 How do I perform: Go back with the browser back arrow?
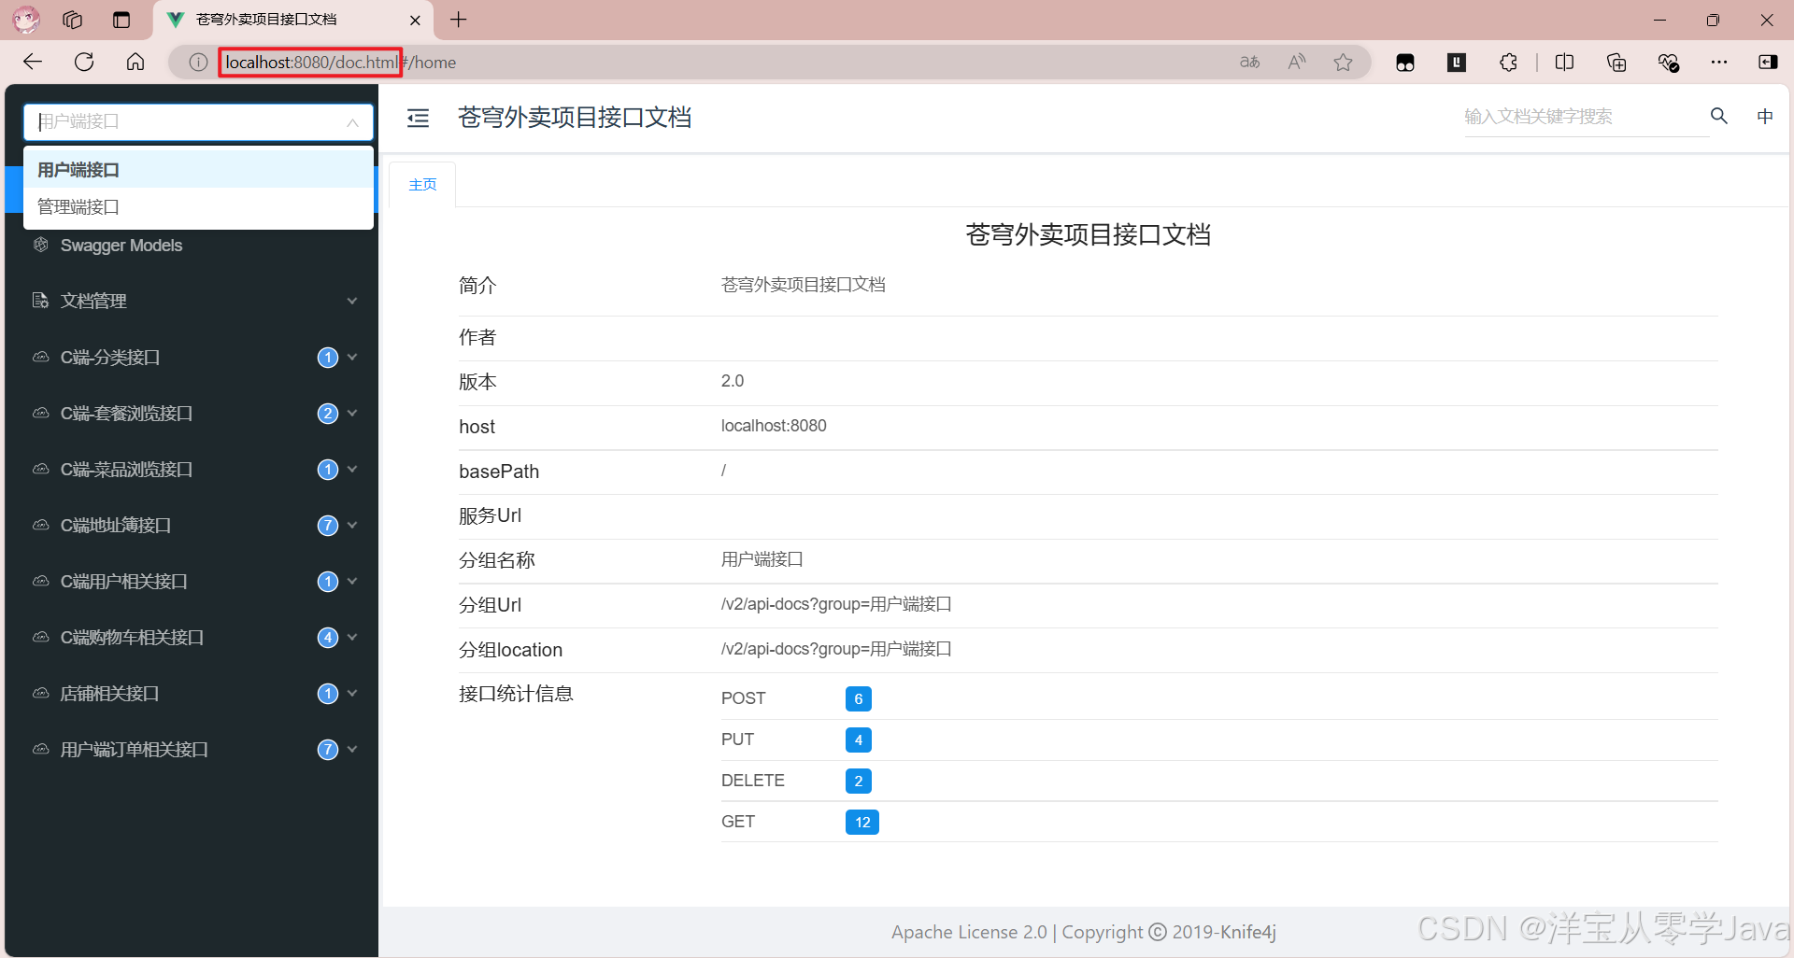(33, 62)
